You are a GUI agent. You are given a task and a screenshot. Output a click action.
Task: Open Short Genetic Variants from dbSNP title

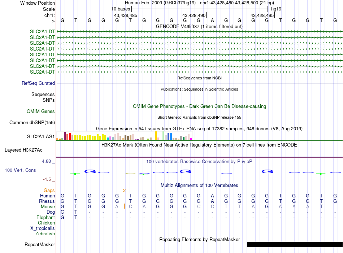(199, 117)
